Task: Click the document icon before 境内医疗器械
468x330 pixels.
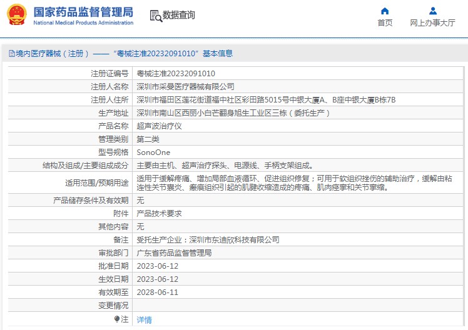Action: pyautogui.click(x=12, y=54)
